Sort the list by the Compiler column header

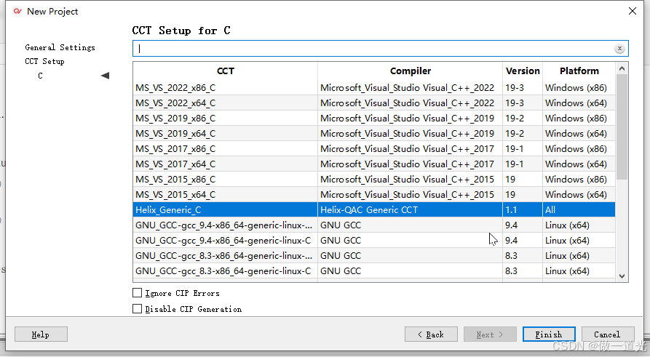(411, 71)
